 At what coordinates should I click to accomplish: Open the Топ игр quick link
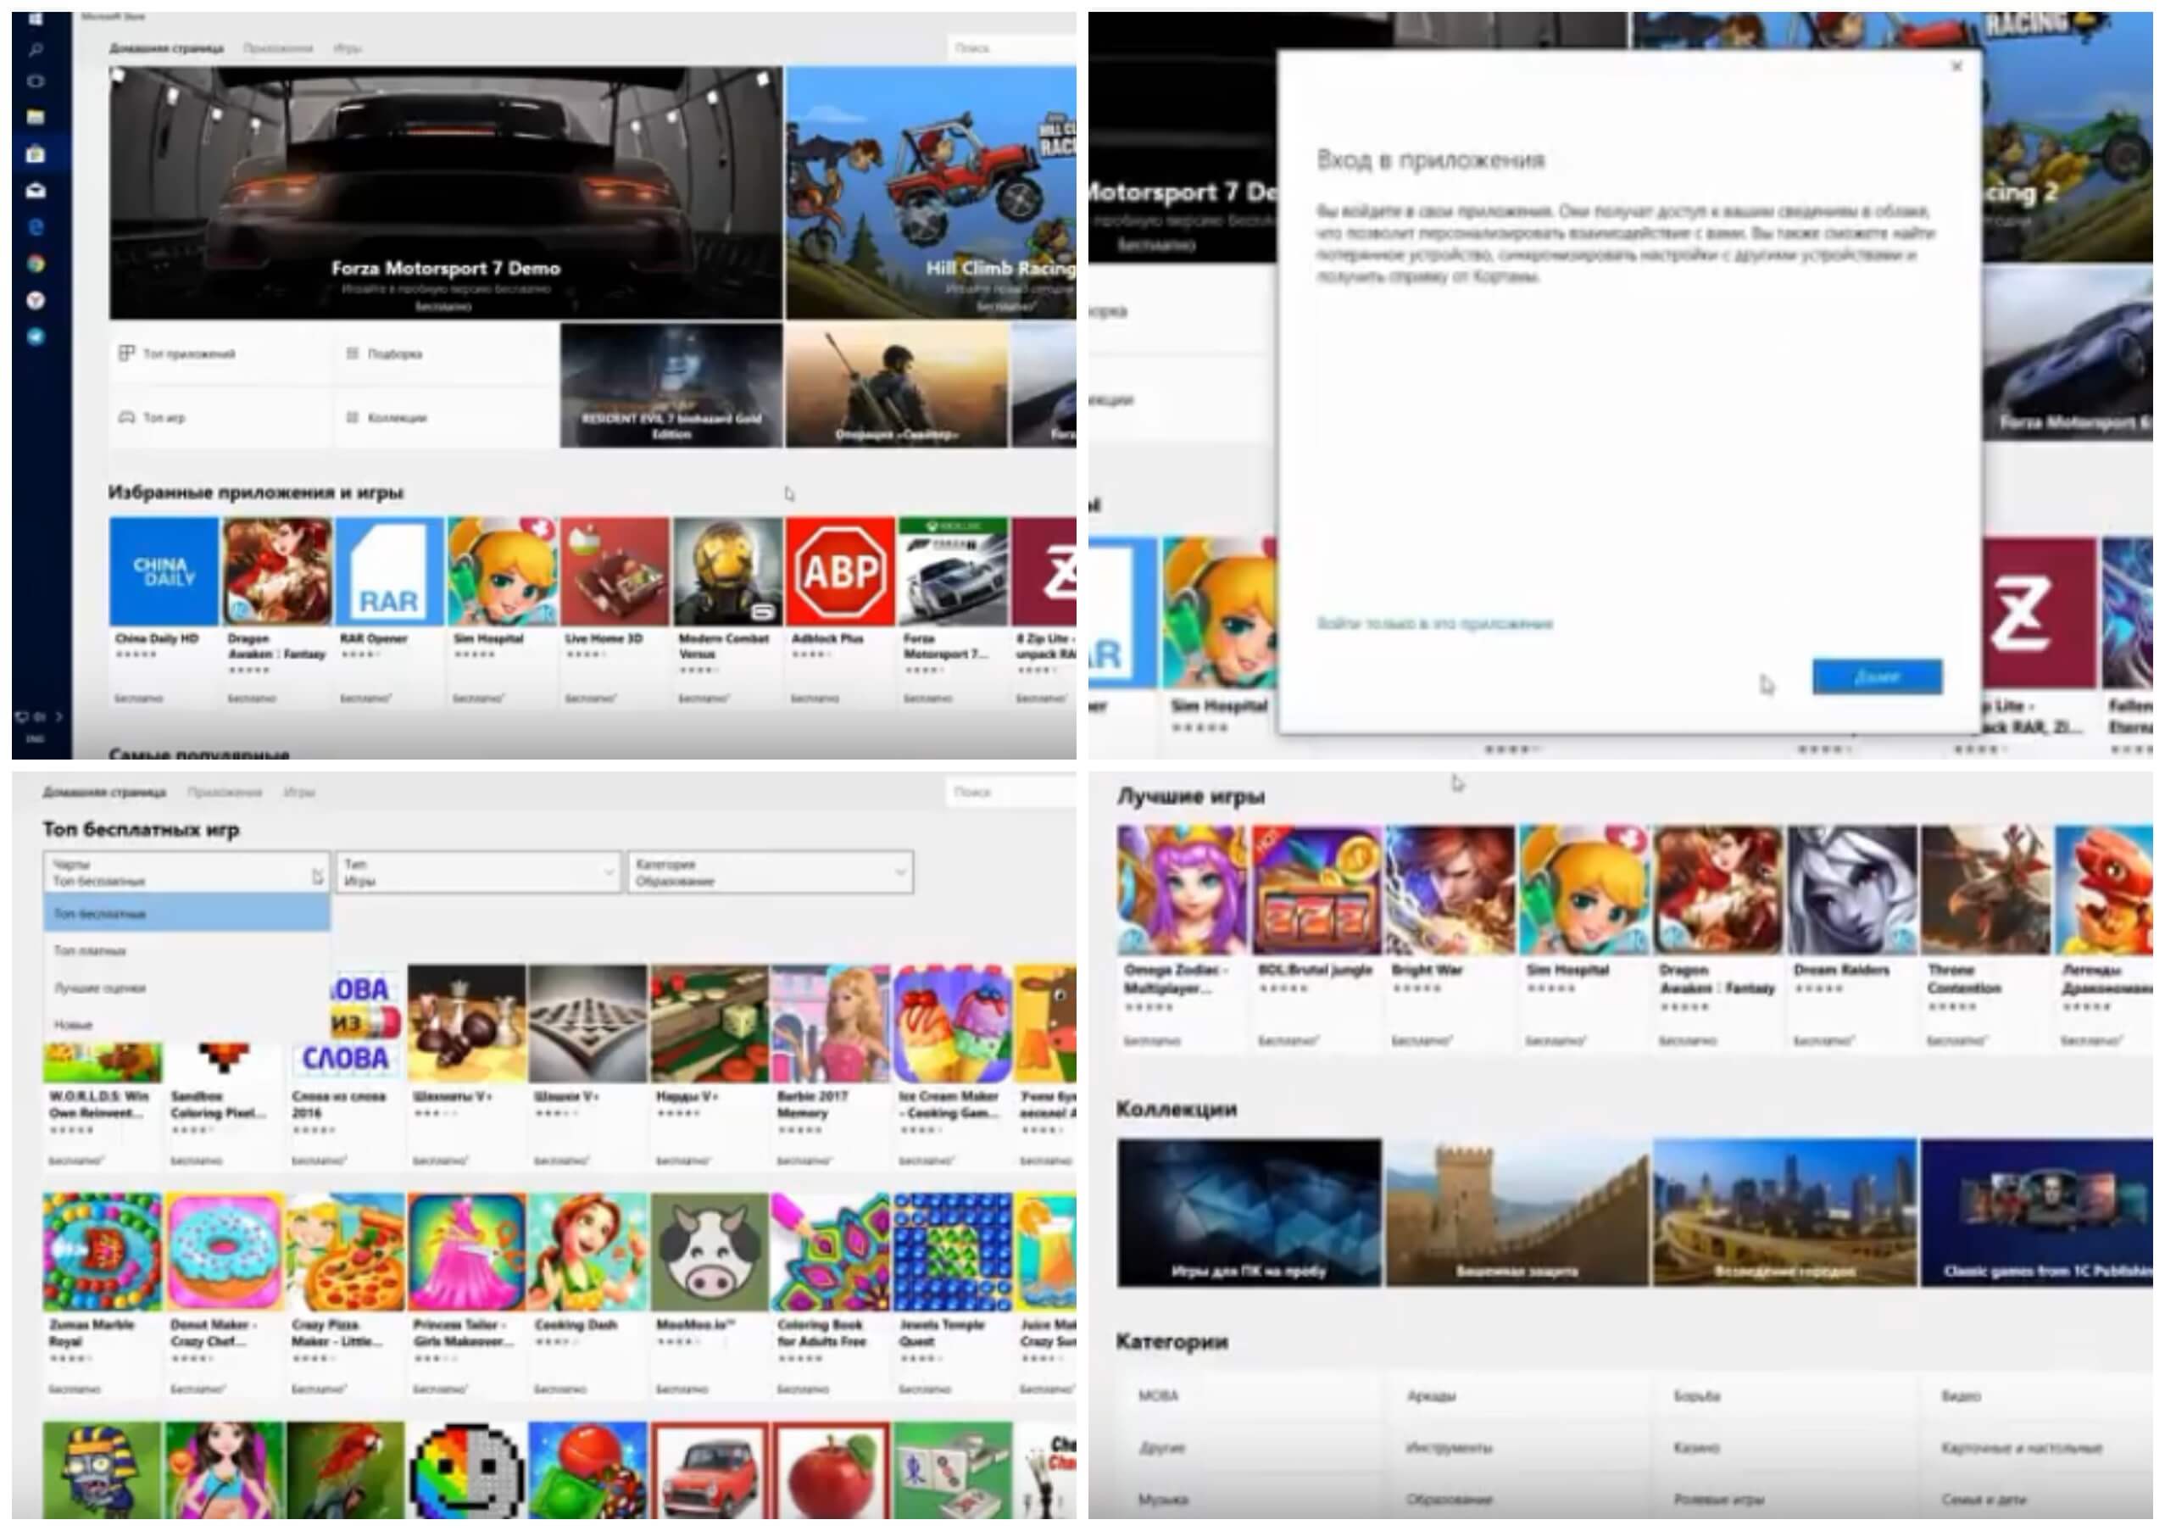[x=219, y=417]
